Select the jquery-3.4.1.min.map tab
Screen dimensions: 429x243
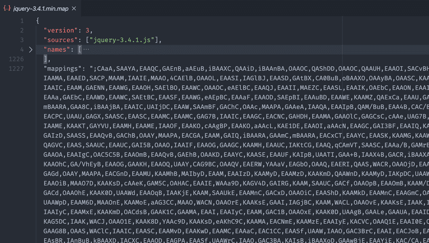41,9
